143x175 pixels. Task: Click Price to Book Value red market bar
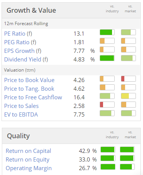click(x=128, y=79)
